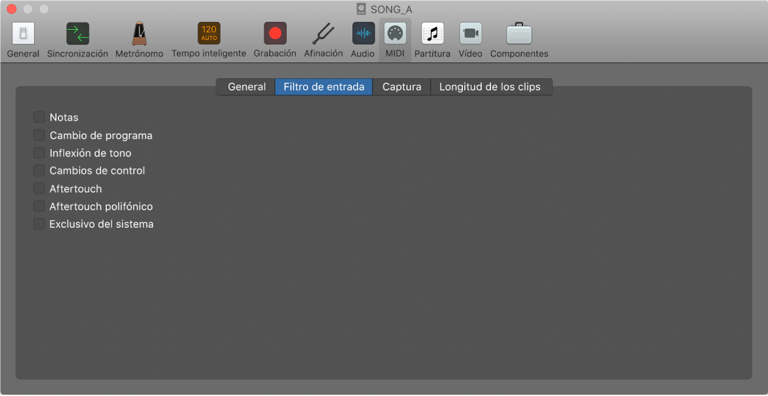Image resolution: width=768 pixels, height=396 pixels.
Task: Switch to the General tab
Action: point(246,86)
